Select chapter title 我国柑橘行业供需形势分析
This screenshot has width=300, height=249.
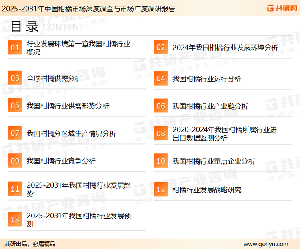[68, 106]
